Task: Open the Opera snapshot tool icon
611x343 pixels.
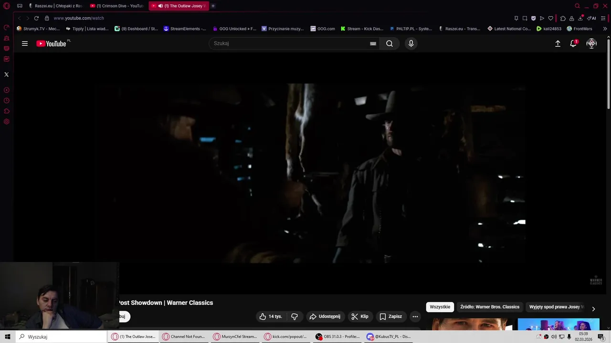Action: (525, 18)
